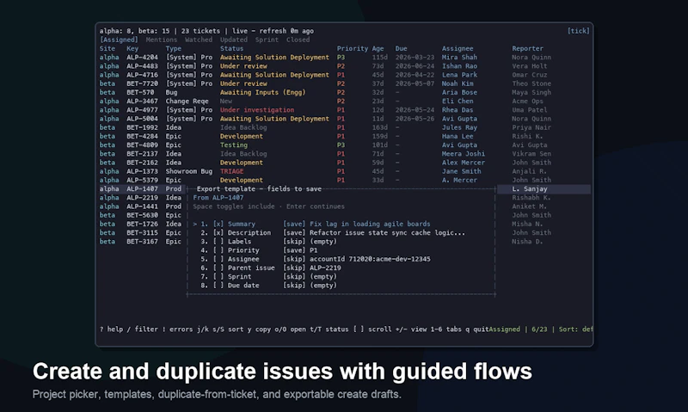
Task: Click the Key column header
Action: click(132, 49)
